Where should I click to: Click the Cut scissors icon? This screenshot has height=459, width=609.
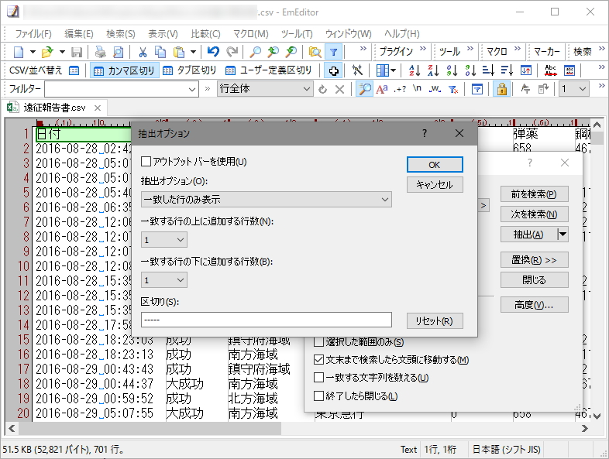(143, 52)
